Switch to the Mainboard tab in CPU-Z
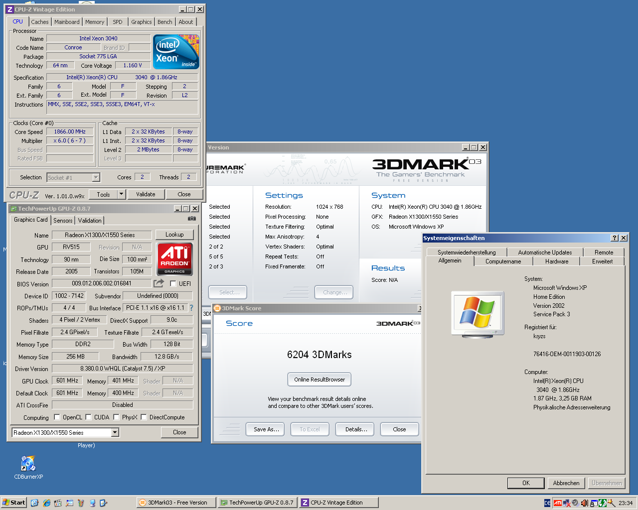 pos(67,22)
